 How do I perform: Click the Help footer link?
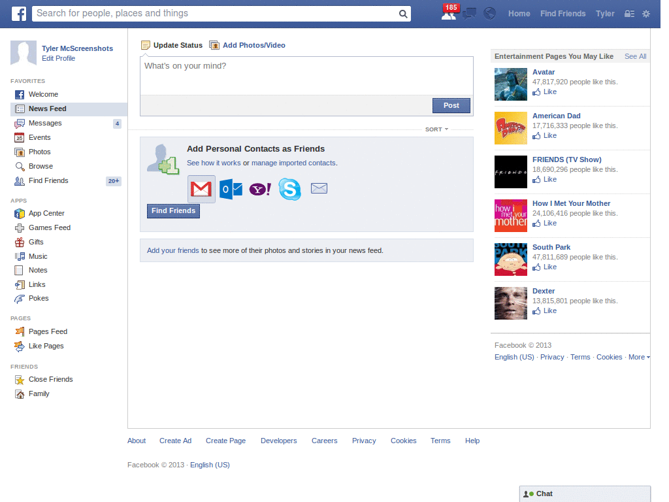[472, 441]
